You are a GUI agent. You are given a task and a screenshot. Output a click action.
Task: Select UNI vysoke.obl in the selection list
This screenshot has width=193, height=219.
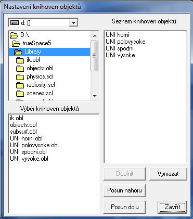[x=29, y=159]
